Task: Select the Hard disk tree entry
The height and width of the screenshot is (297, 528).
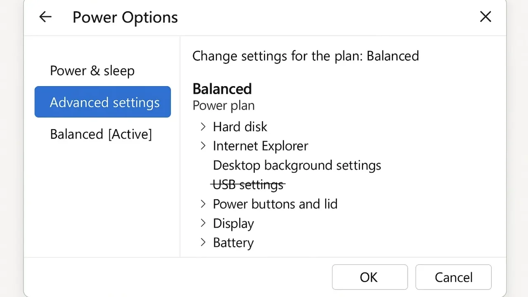Action: coord(240,127)
